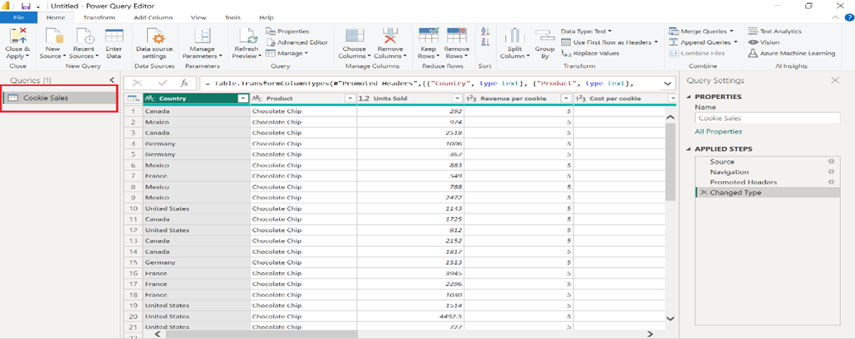Open Vision AI insight
Viewport: 855px width, 339px height.
(x=764, y=42)
